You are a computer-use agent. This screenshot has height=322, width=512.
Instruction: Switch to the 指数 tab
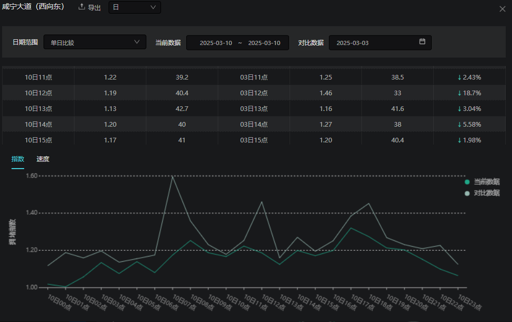(18, 159)
